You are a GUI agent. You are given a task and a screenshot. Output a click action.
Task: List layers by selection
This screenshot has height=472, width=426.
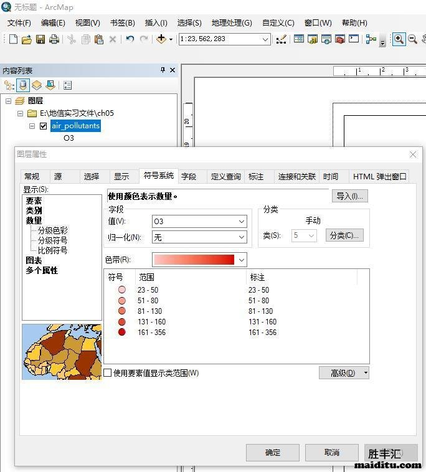[x=50, y=85]
